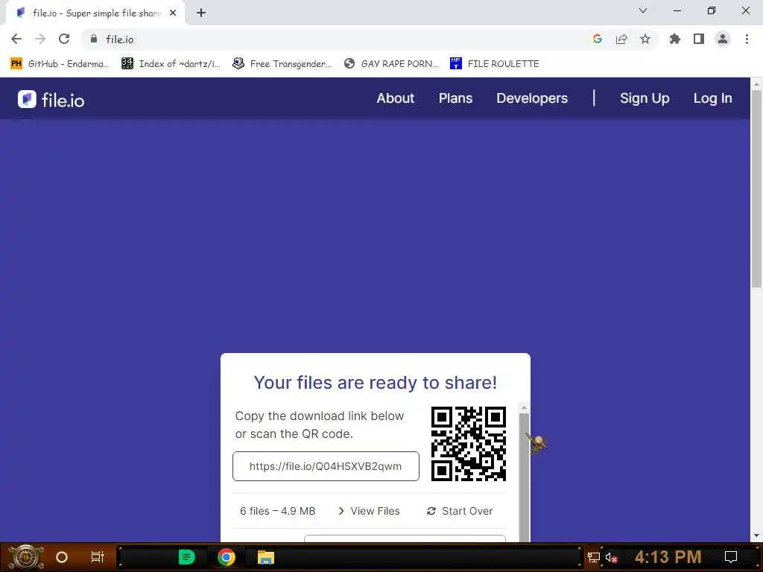The width and height of the screenshot is (763, 572).
Task: Open the Developers page
Action: 532,98
